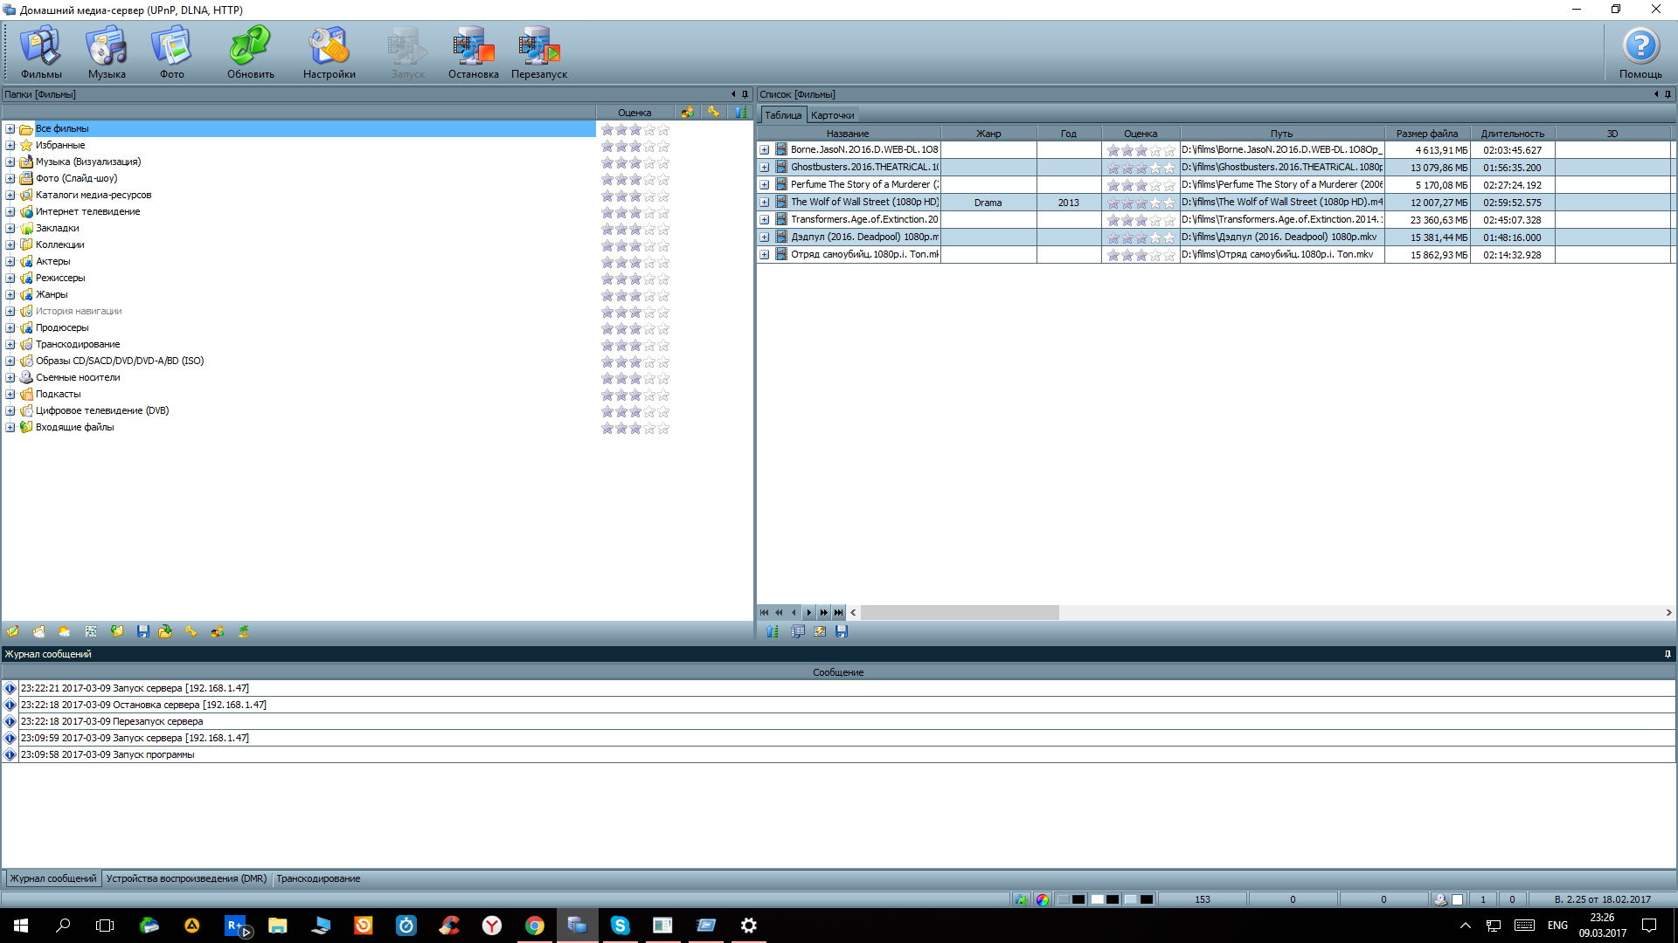Open the Транскодирование bottom tab
This screenshot has height=943, width=1678.
pos(318,878)
